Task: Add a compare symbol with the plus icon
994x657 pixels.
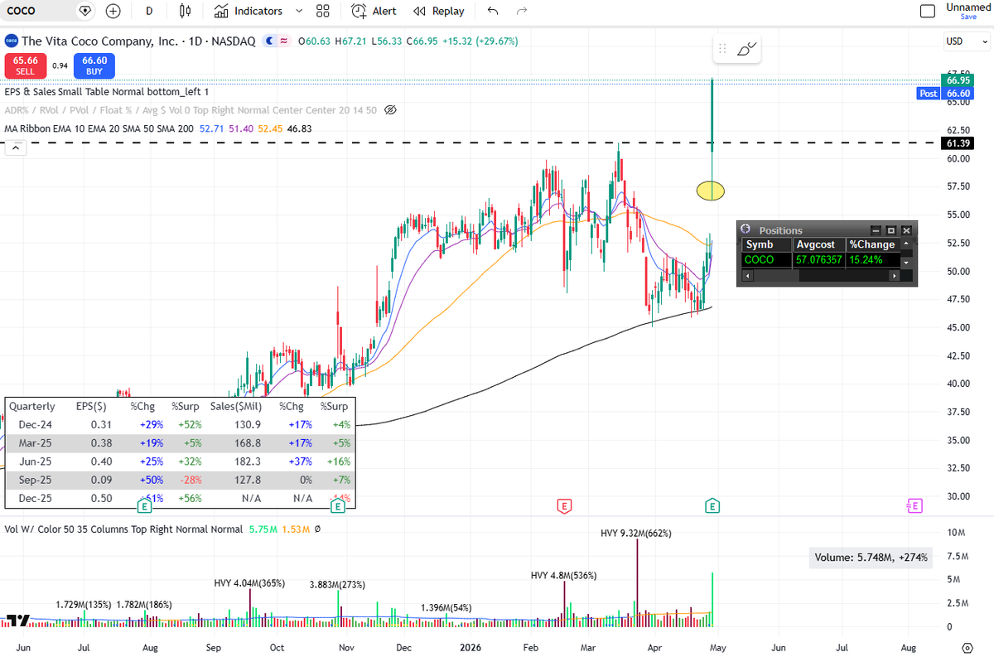Action: tap(113, 11)
